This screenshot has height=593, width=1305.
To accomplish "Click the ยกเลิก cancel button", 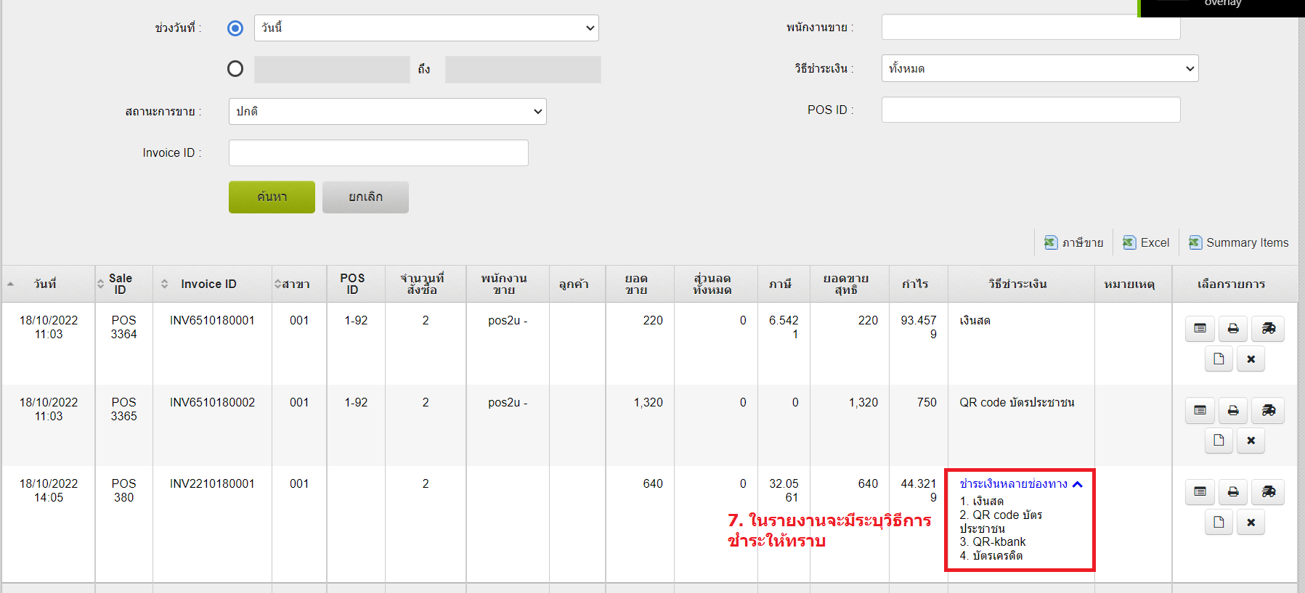I will [x=365, y=197].
